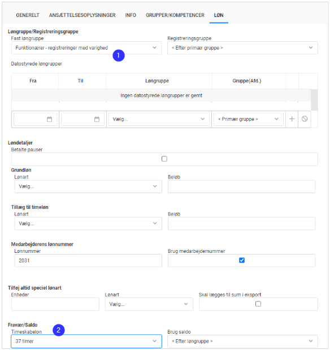Click the Enheder input field
The image size is (330, 350).
(55, 304)
